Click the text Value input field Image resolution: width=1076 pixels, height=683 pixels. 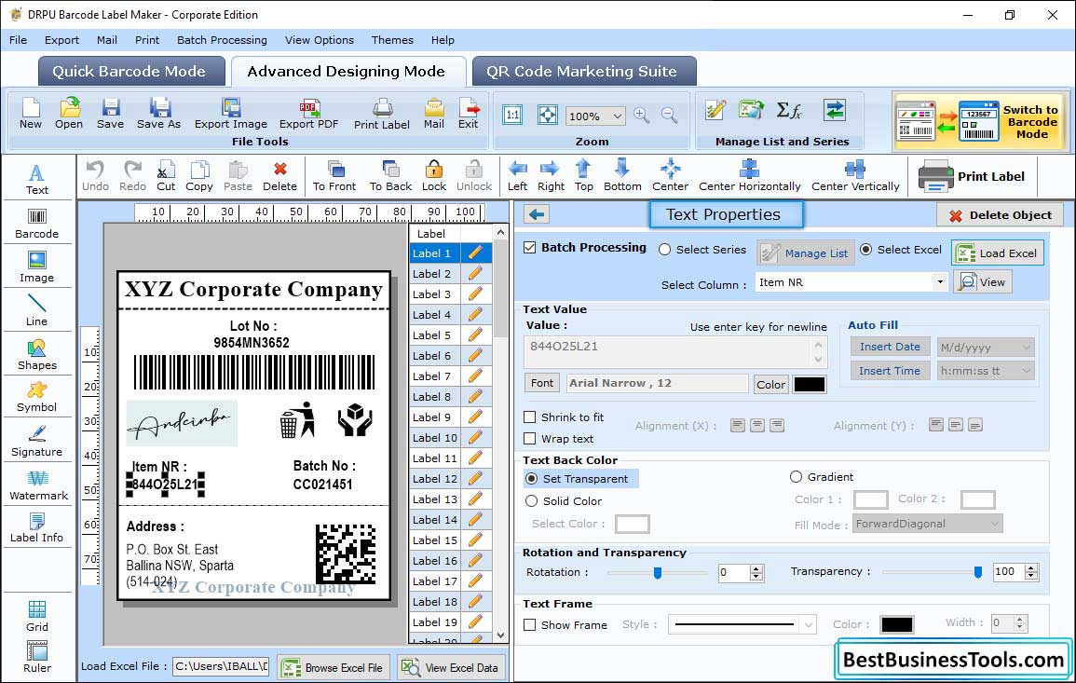pyautogui.click(x=675, y=352)
